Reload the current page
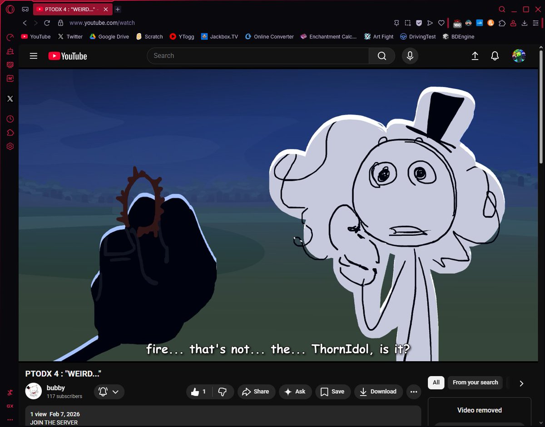The image size is (545, 427). [47, 23]
